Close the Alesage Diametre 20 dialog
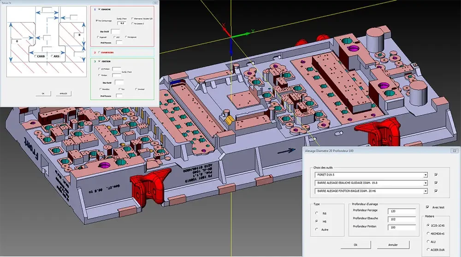 click(x=454, y=152)
